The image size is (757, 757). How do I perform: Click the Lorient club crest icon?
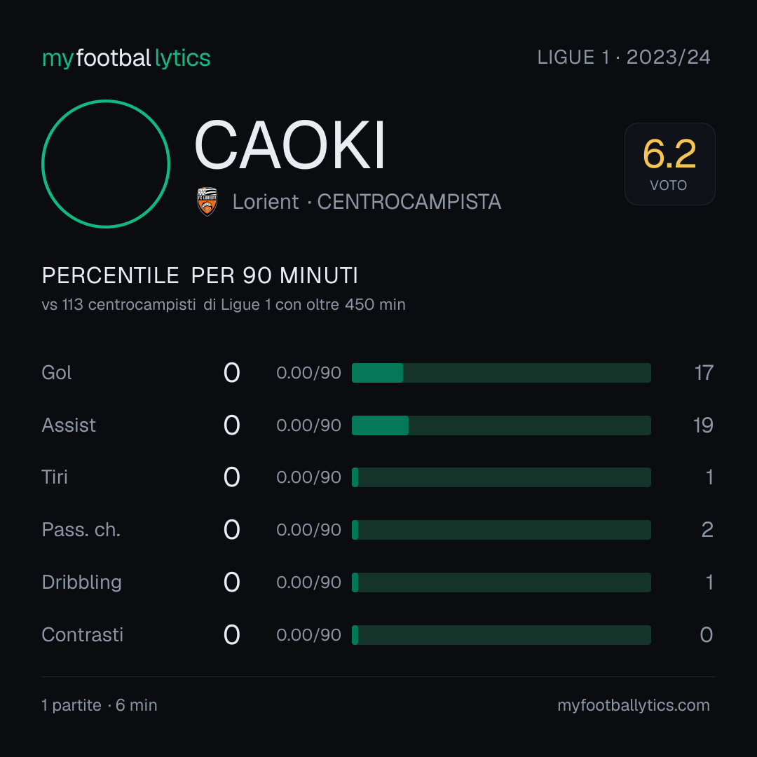pyautogui.click(x=207, y=202)
